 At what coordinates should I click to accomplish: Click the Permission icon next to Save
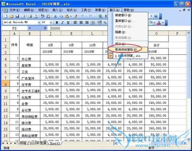[23, 16]
